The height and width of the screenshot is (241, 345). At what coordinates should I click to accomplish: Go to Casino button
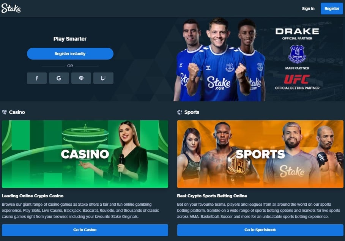pos(85,230)
